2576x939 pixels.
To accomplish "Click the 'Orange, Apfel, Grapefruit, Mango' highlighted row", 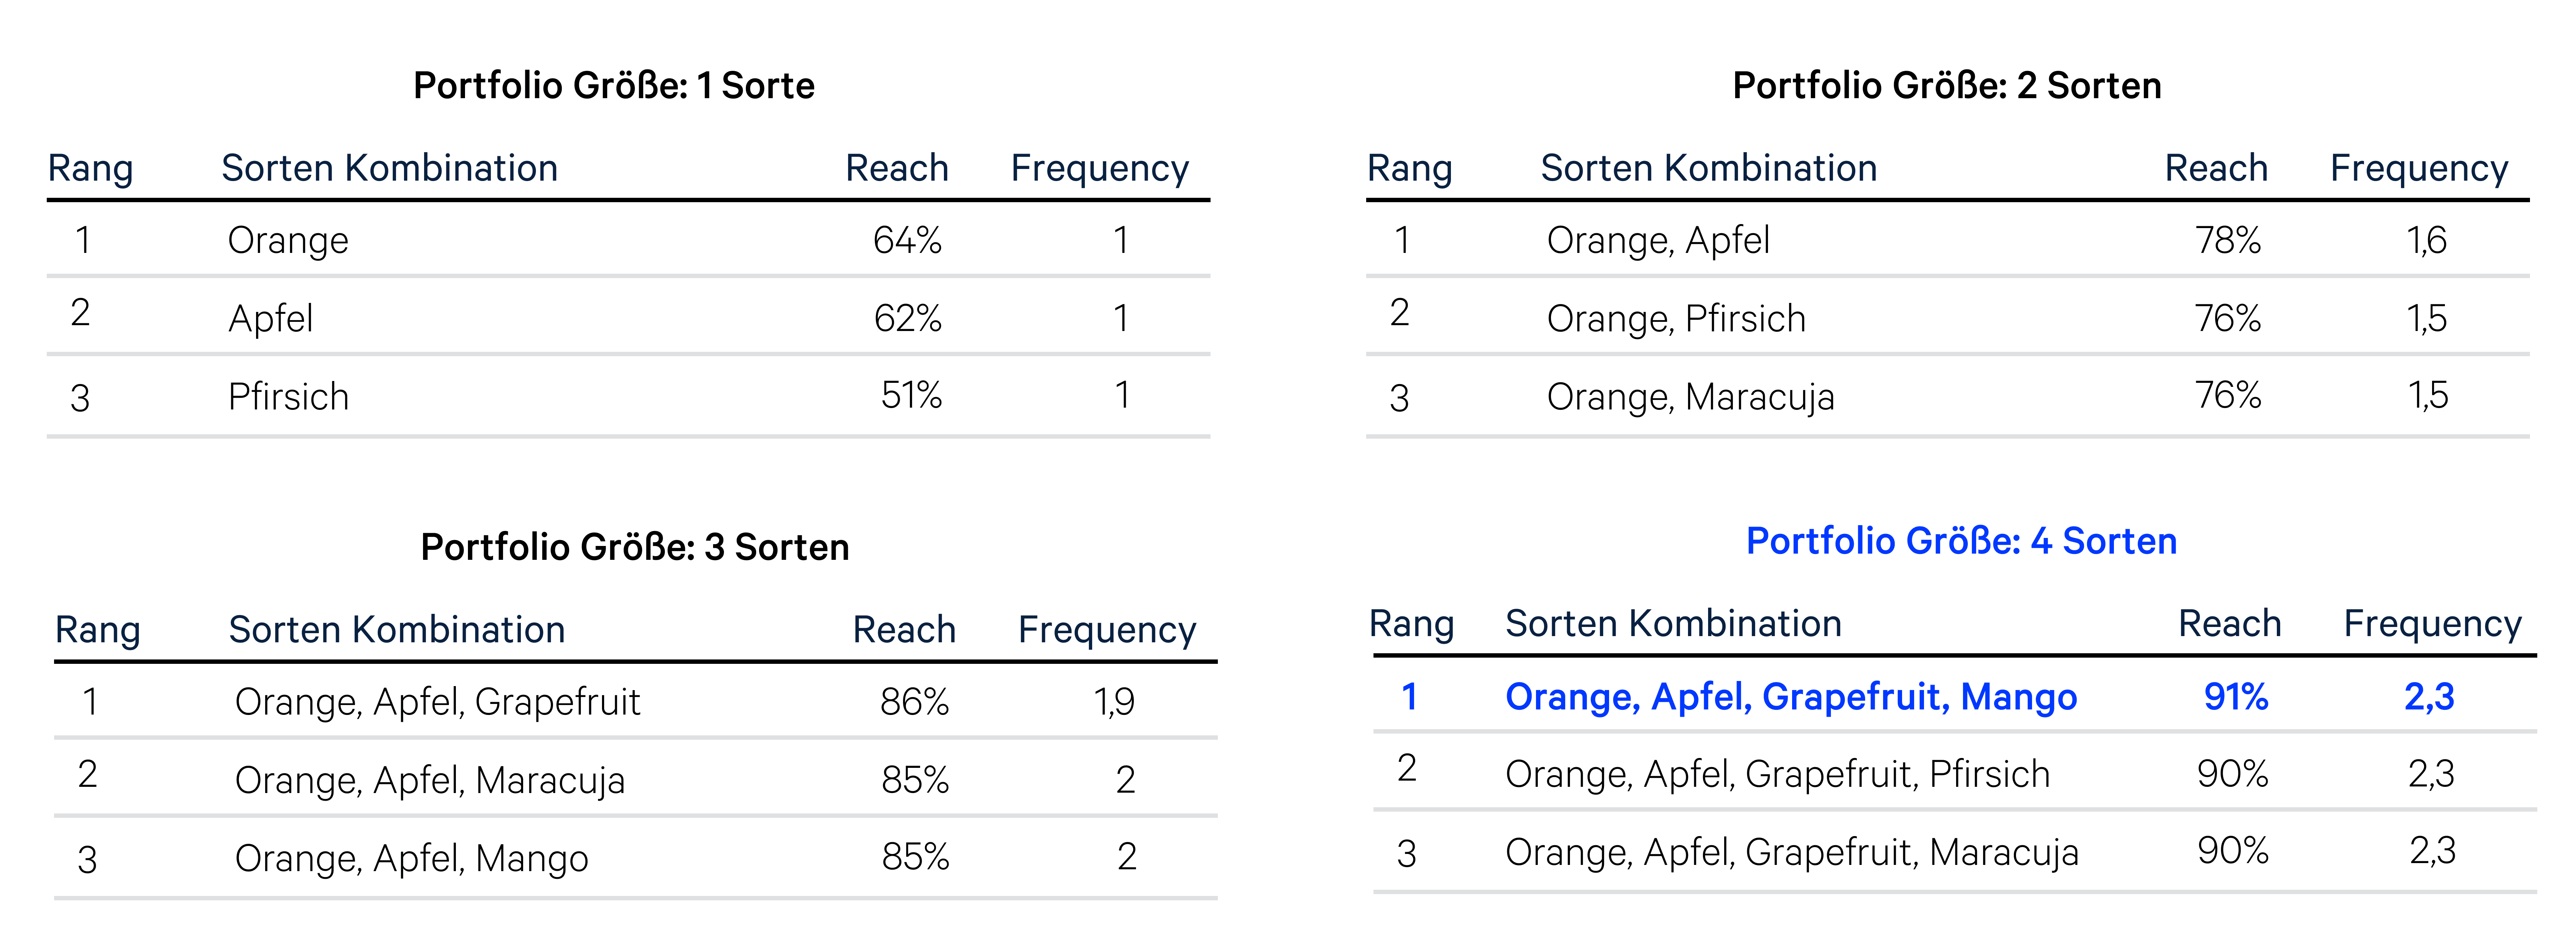I will tap(1955, 696).
